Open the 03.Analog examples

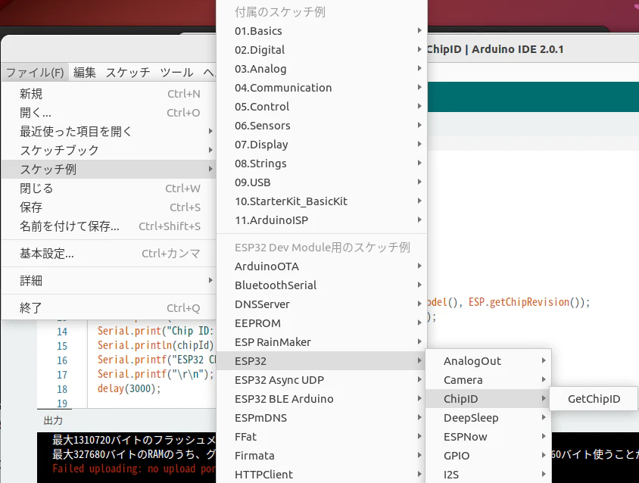click(x=322, y=69)
